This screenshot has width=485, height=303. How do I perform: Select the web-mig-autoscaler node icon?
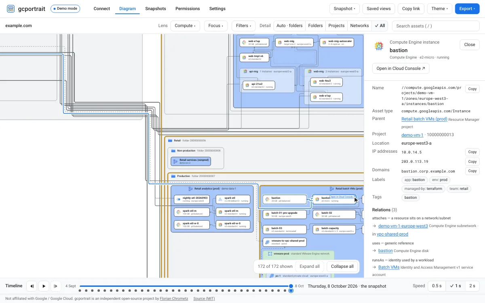click(323, 42)
